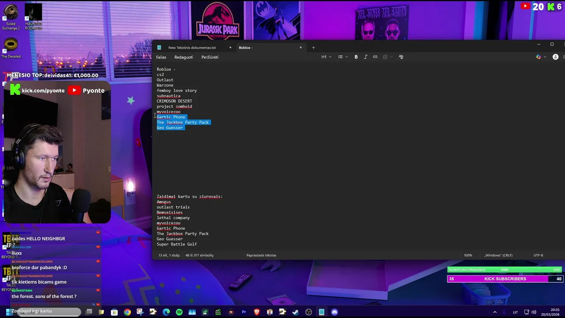Open the Copilot icon in Notepad
This screenshot has width=565, height=318.
pyautogui.click(x=538, y=57)
